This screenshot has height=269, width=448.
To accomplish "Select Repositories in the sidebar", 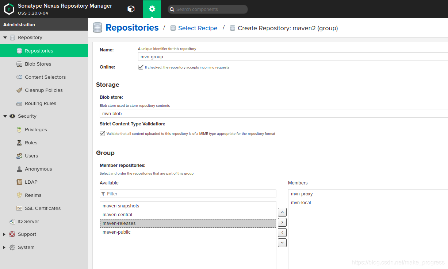I will [44, 51].
